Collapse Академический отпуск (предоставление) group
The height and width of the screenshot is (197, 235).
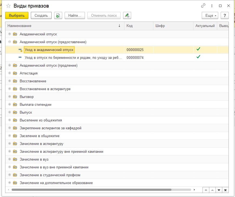tap(9, 42)
